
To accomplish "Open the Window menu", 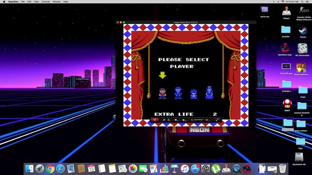I will click(57, 1).
